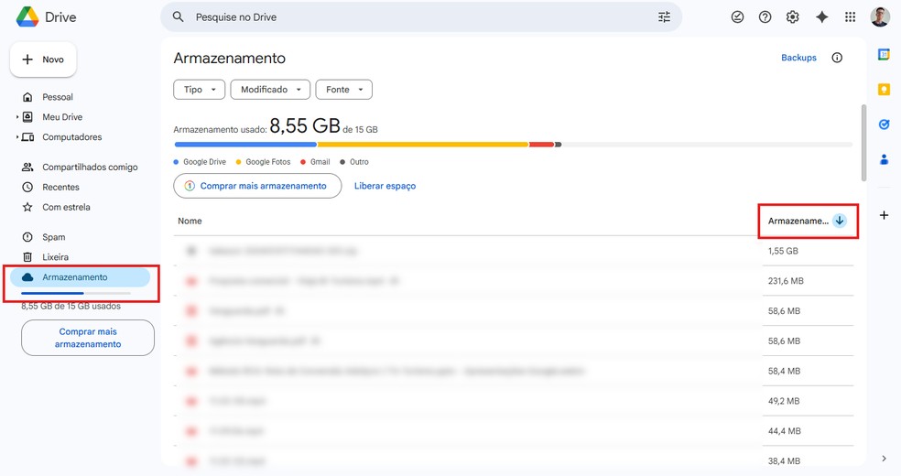Open the Modificado filter dropdown

point(270,90)
